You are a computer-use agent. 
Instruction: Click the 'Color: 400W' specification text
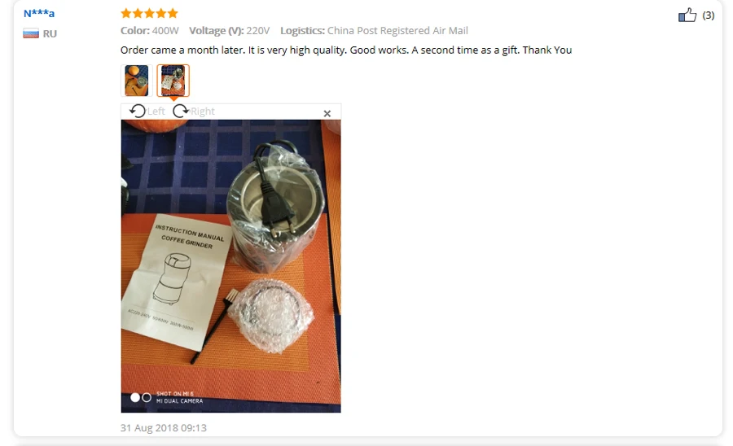tap(150, 31)
